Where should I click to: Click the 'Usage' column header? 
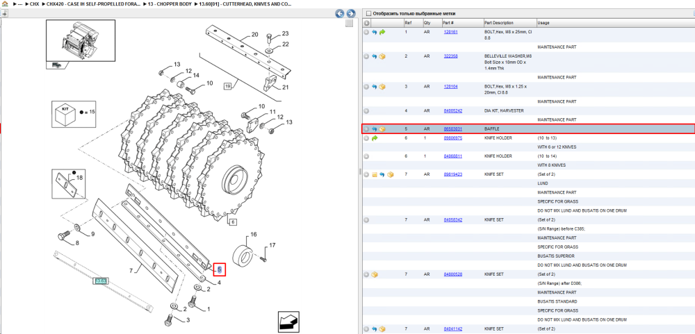click(543, 23)
